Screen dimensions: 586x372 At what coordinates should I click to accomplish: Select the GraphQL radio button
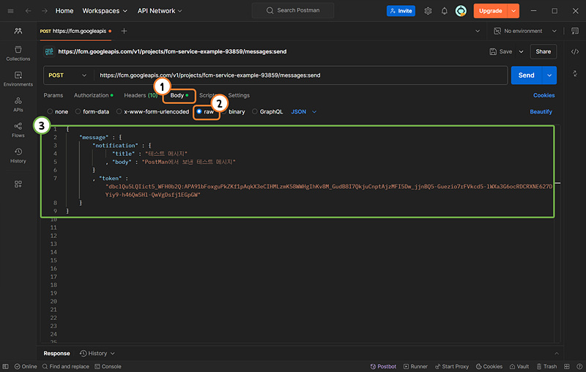254,111
